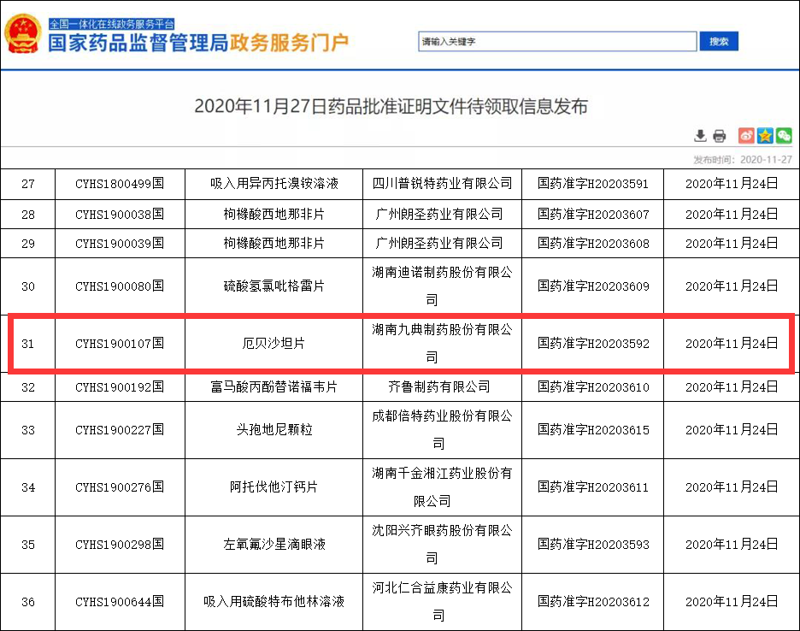The image size is (800, 631).
Task: Select cell CYHS1900227国
Action: tap(120, 430)
